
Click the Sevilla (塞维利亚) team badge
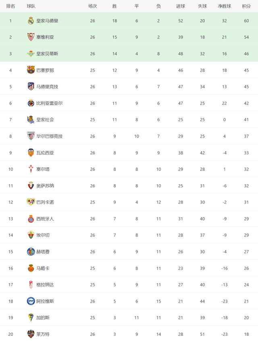31,37
